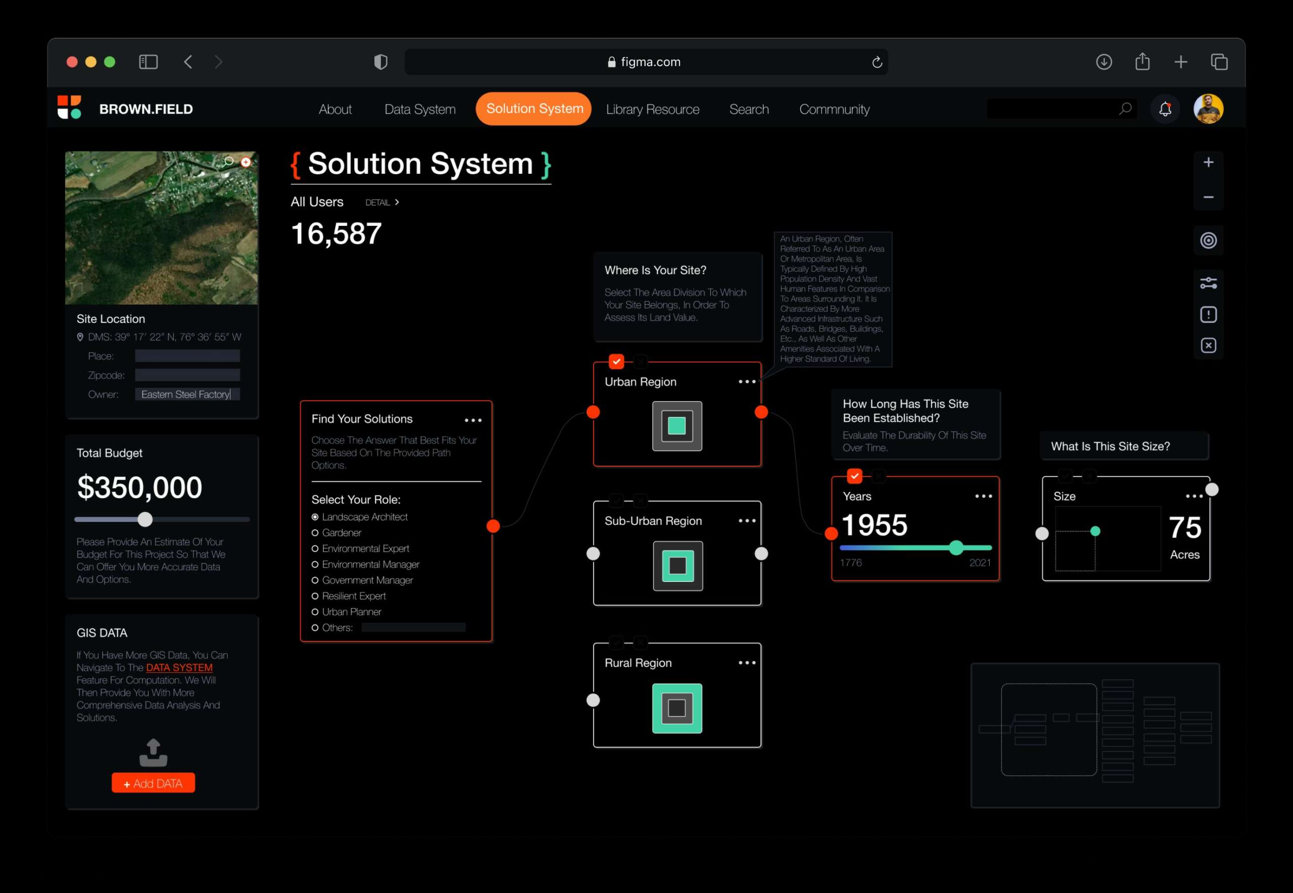Click the zoom in plus icon
This screenshot has width=1293, height=893.
[x=1208, y=162]
